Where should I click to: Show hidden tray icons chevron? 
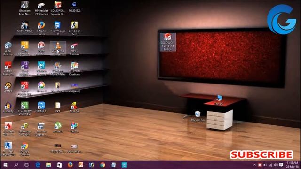(254, 165)
